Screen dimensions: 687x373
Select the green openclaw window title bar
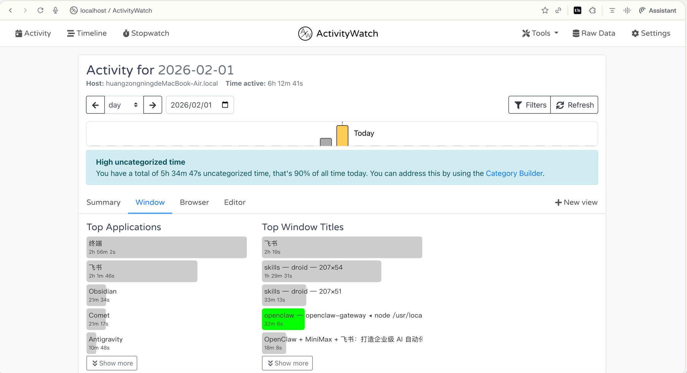click(x=283, y=319)
